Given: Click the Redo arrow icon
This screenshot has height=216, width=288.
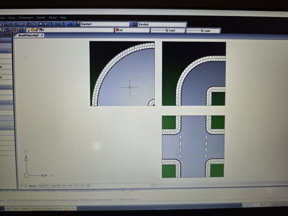Looking at the screenshot, I should [22, 24].
